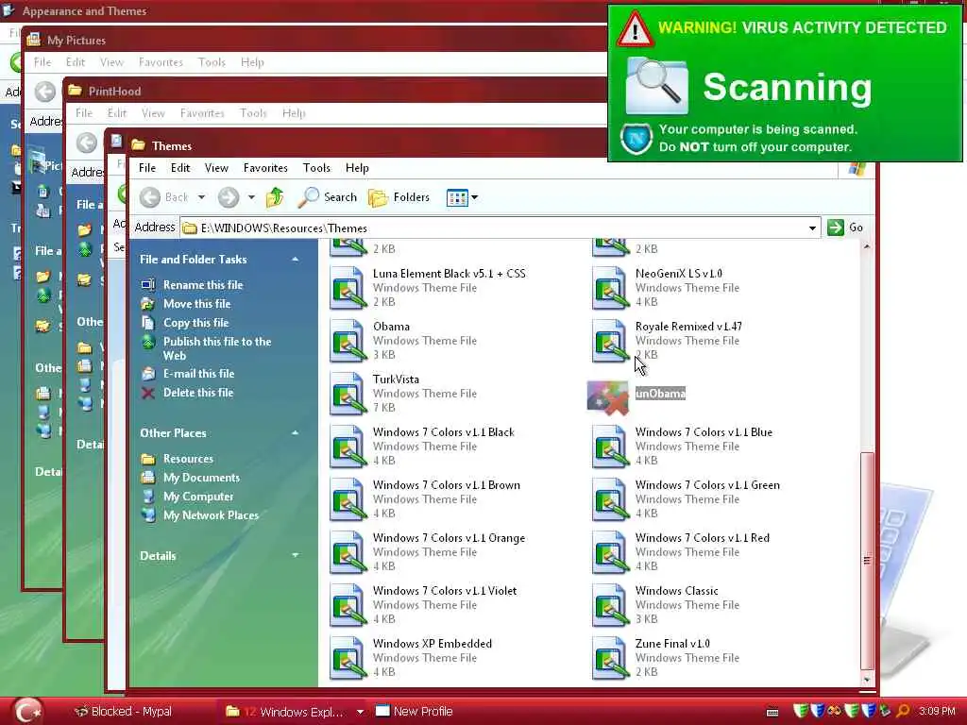
Task: Select Luna Element Black v5.1 theme icon
Action: pos(348,287)
